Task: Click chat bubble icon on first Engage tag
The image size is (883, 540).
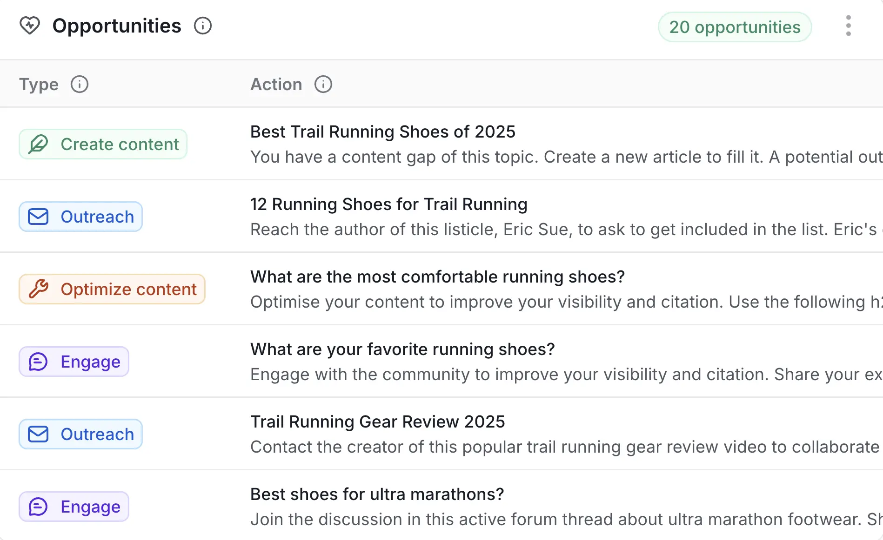Action: tap(38, 362)
